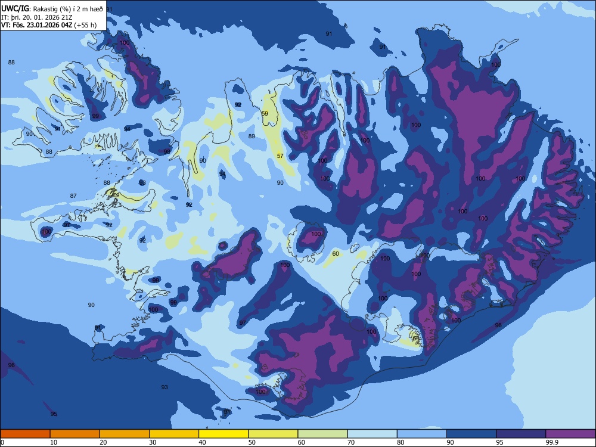Select the 40–50 bright yellow legend swatch

(223, 434)
